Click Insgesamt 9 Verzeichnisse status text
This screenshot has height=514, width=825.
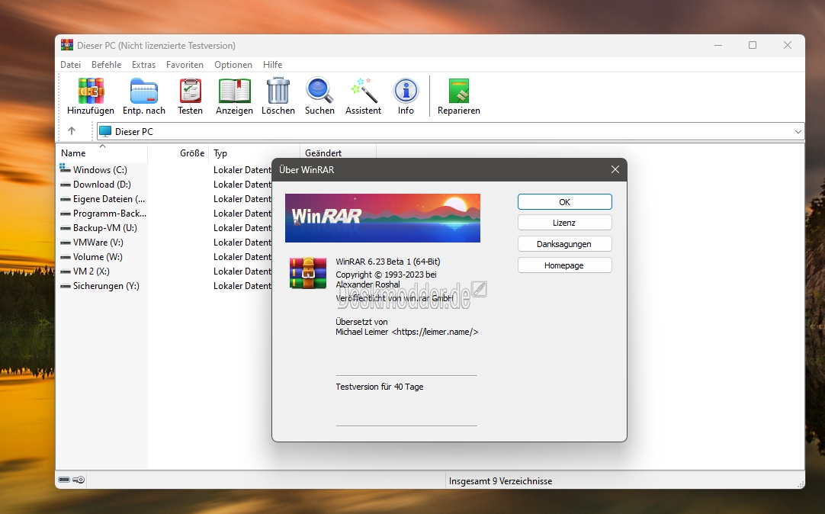click(x=500, y=481)
